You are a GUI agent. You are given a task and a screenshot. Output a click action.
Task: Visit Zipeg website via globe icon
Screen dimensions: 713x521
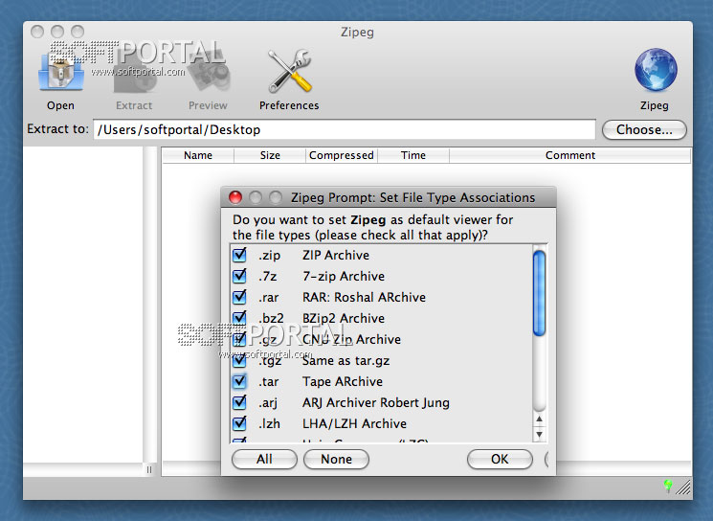[656, 70]
